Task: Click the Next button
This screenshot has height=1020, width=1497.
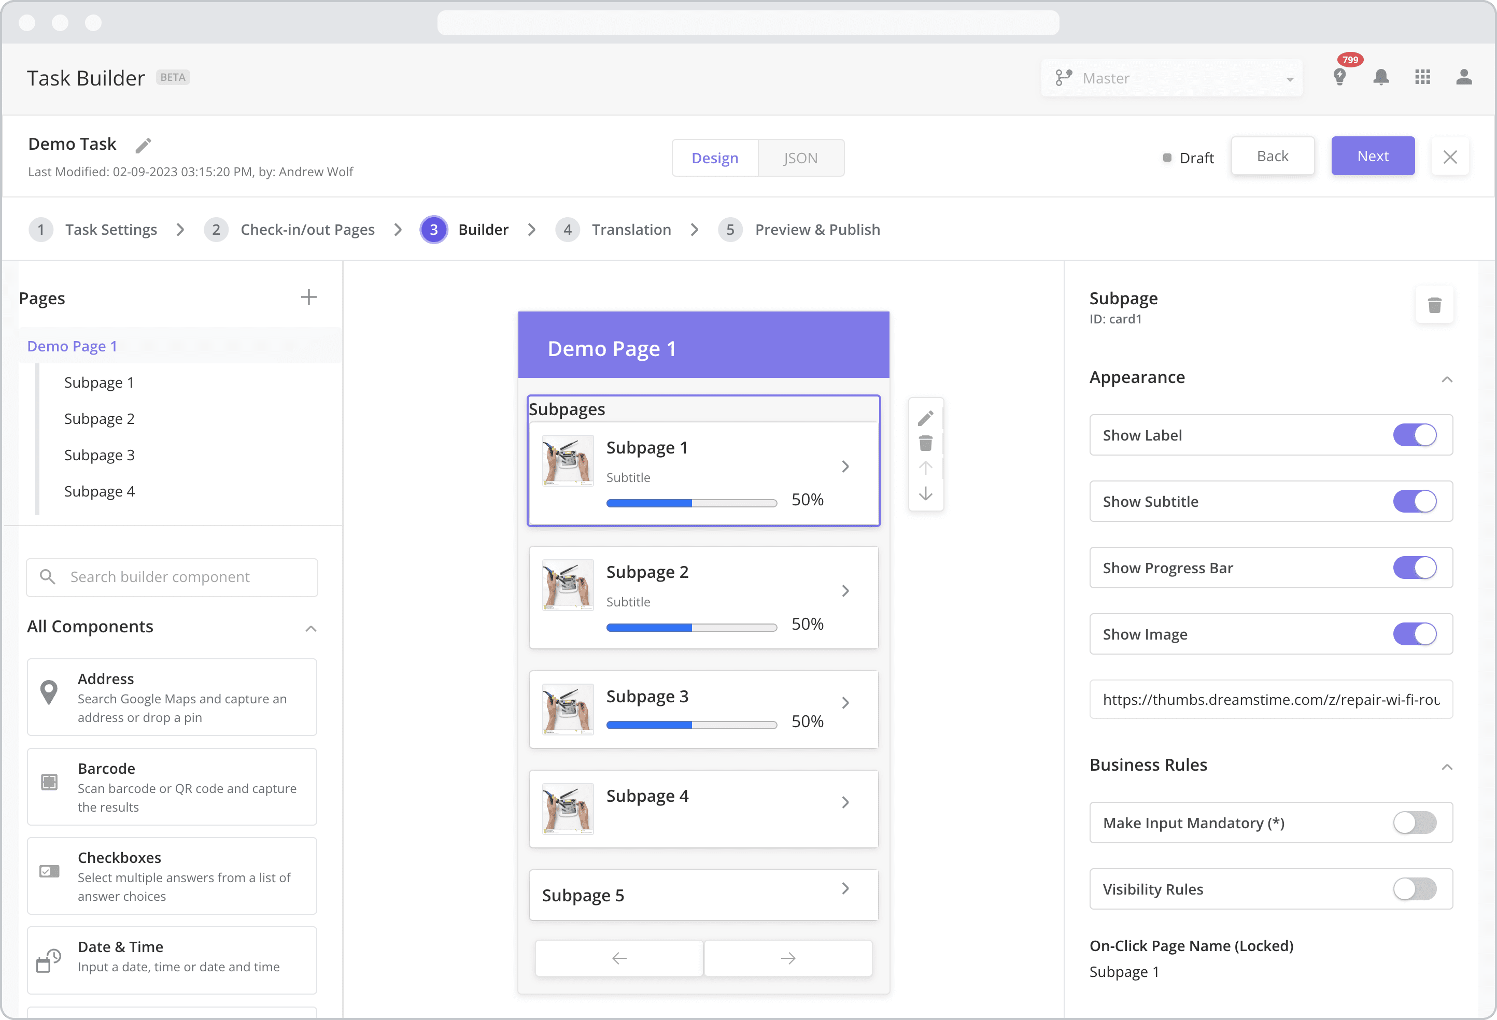Action: 1373,156
